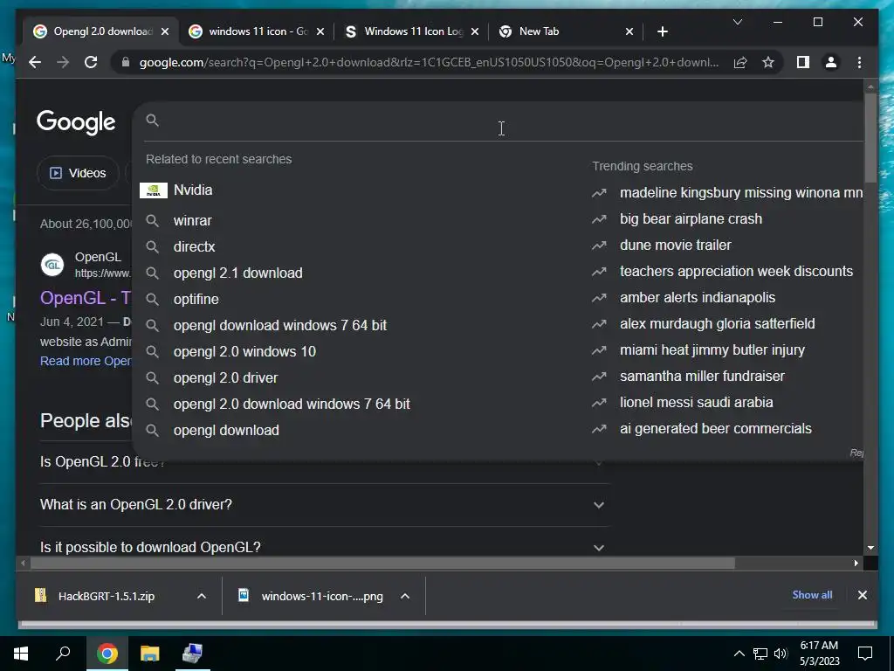Screen dimensions: 894x671
Task: Click the Google logo
Action: 76,121
